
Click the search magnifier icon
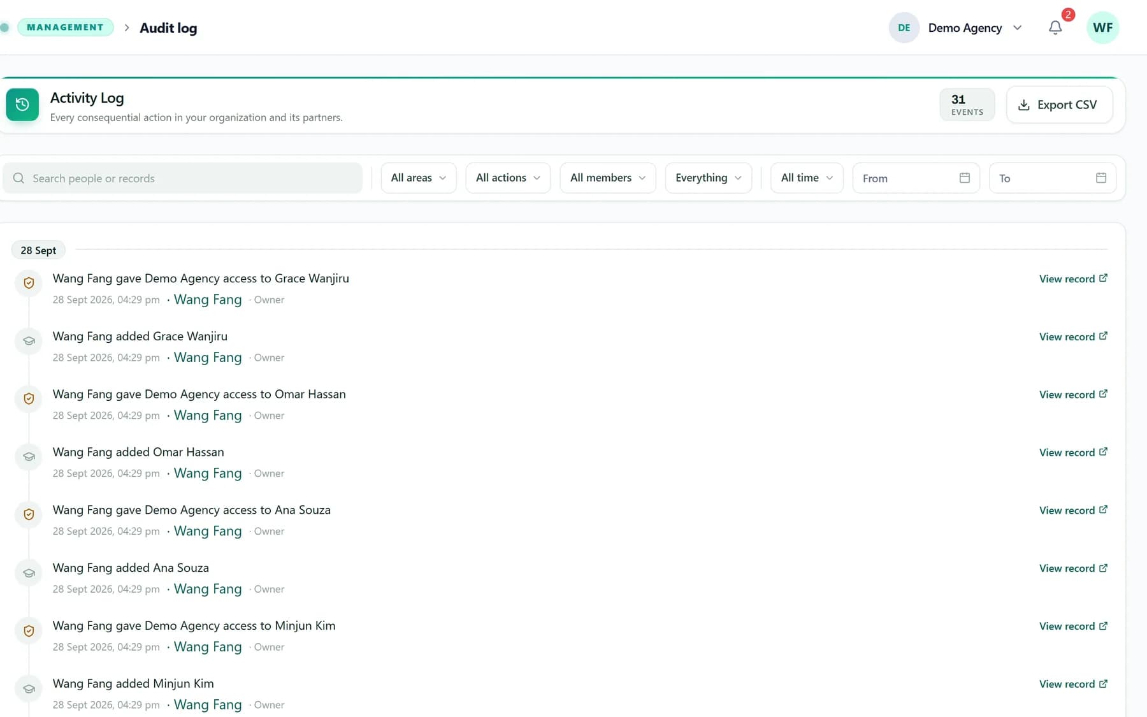(19, 178)
